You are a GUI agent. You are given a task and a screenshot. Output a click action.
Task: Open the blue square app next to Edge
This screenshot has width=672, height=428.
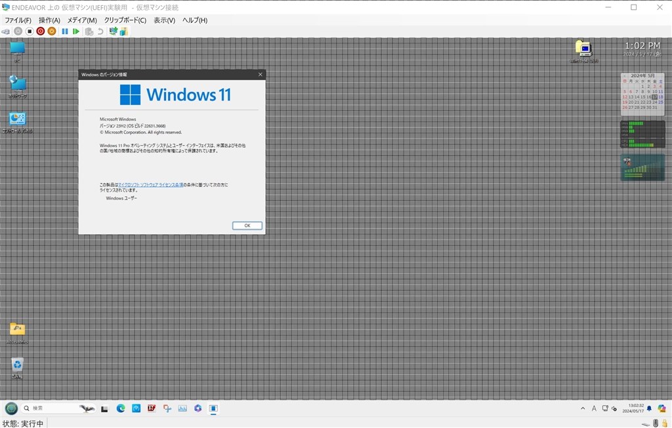136,408
